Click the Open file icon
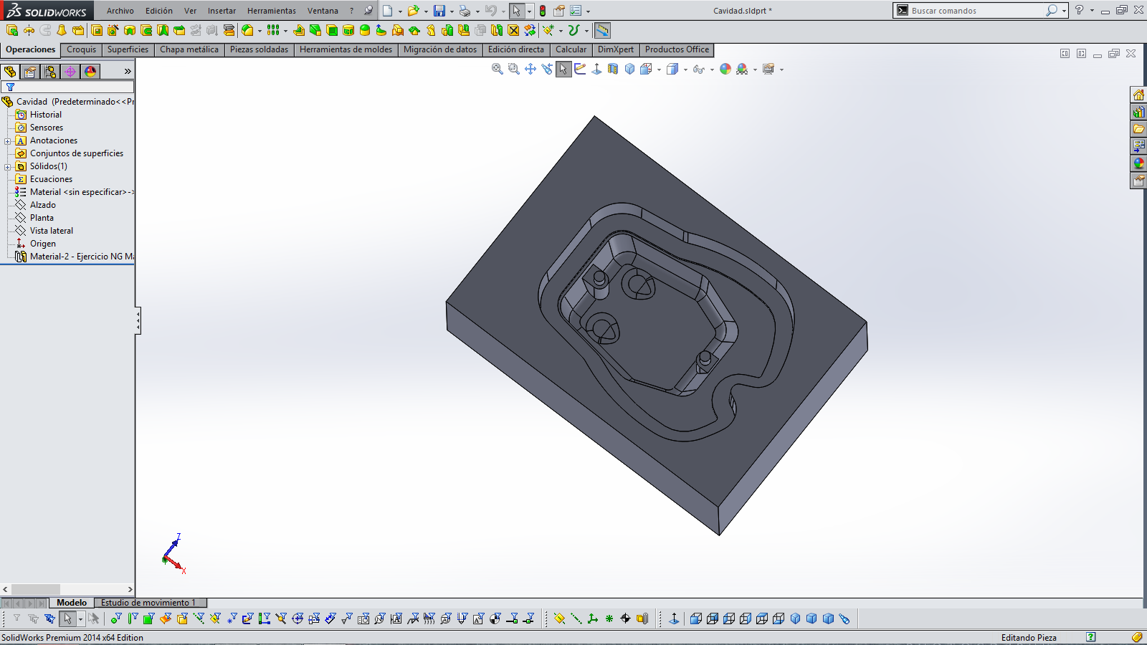The image size is (1147, 645). click(413, 11)
